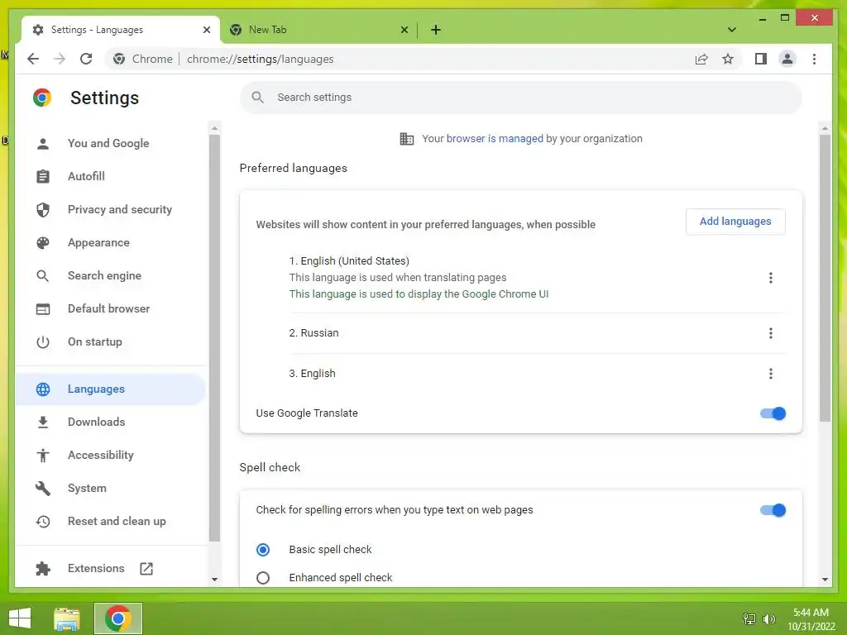Open a new tab with the plus icon
The height and width of the screenshot is (635, 847).
point(435,30)
